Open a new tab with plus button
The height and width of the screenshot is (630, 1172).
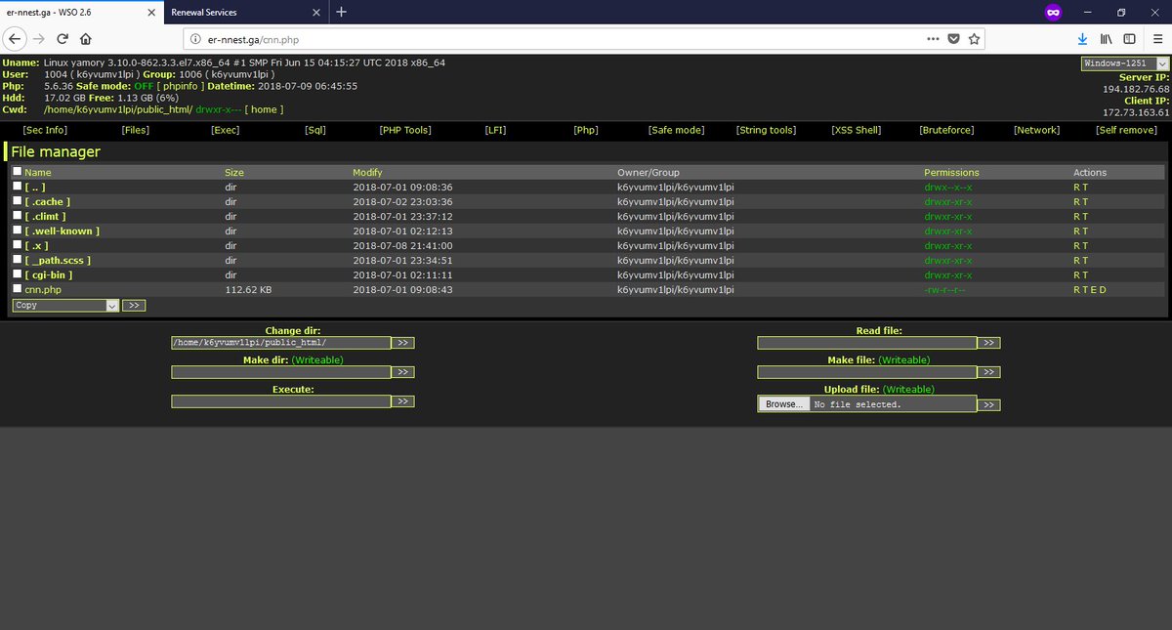coord(341,12)
